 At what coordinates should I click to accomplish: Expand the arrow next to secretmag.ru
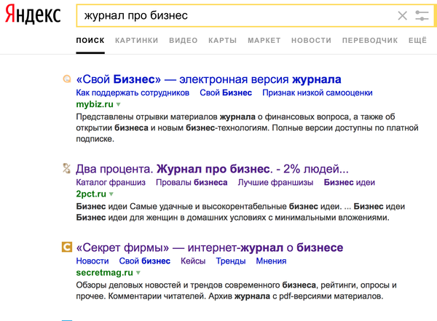pos(138,273)
